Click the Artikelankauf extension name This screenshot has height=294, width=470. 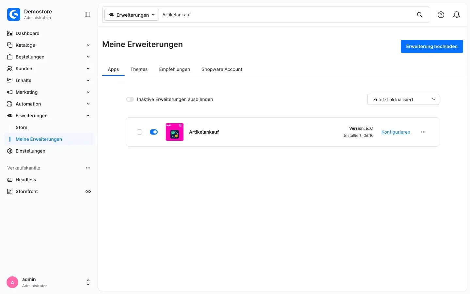pos(204,132)
